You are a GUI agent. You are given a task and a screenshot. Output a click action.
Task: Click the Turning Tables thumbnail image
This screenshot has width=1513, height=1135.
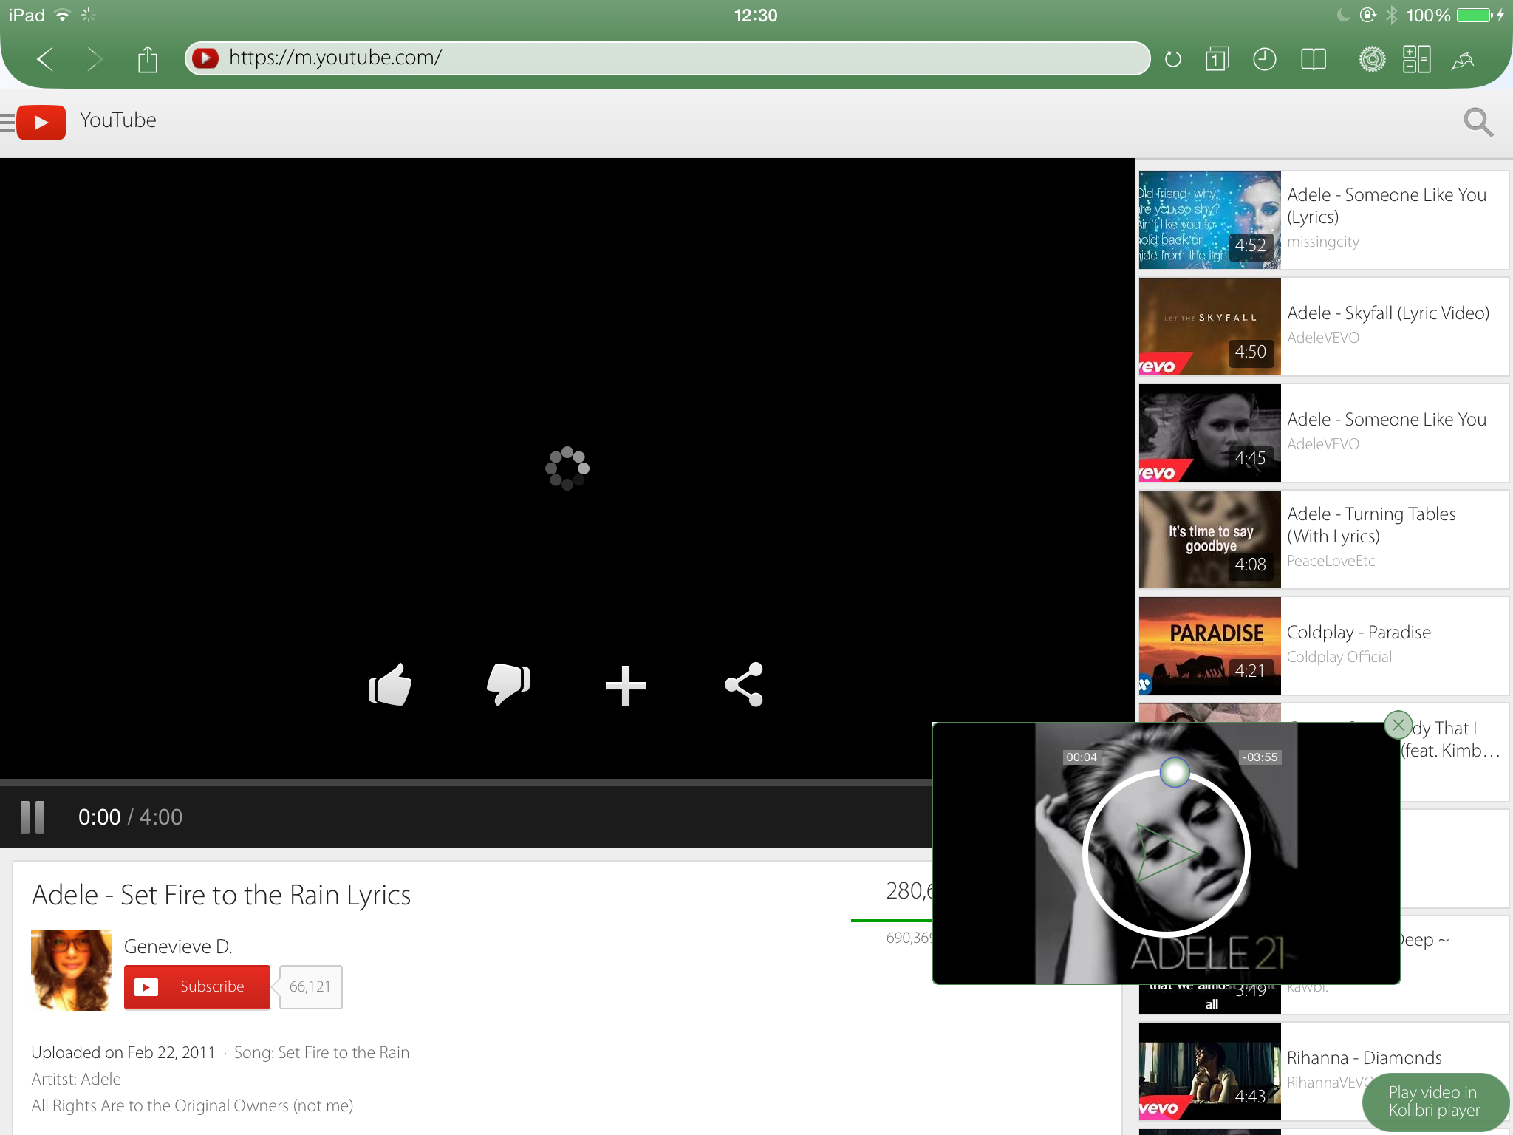tap(1209, 539)
